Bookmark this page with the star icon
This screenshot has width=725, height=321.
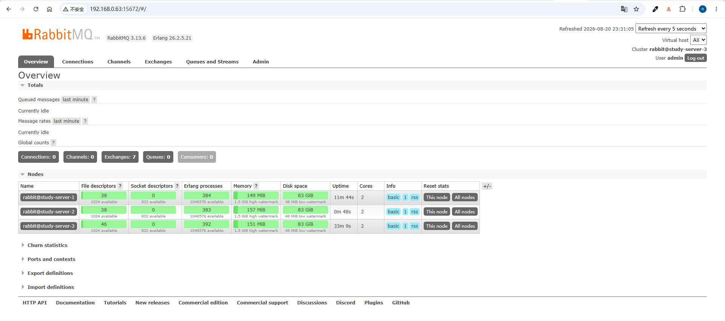[x=636, y=9]
